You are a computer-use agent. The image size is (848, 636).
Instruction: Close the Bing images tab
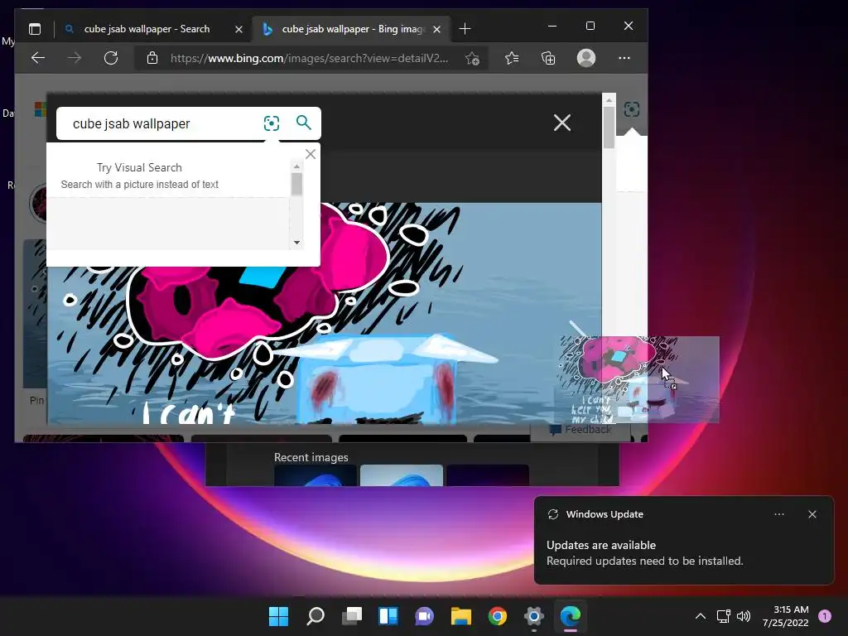437,29
